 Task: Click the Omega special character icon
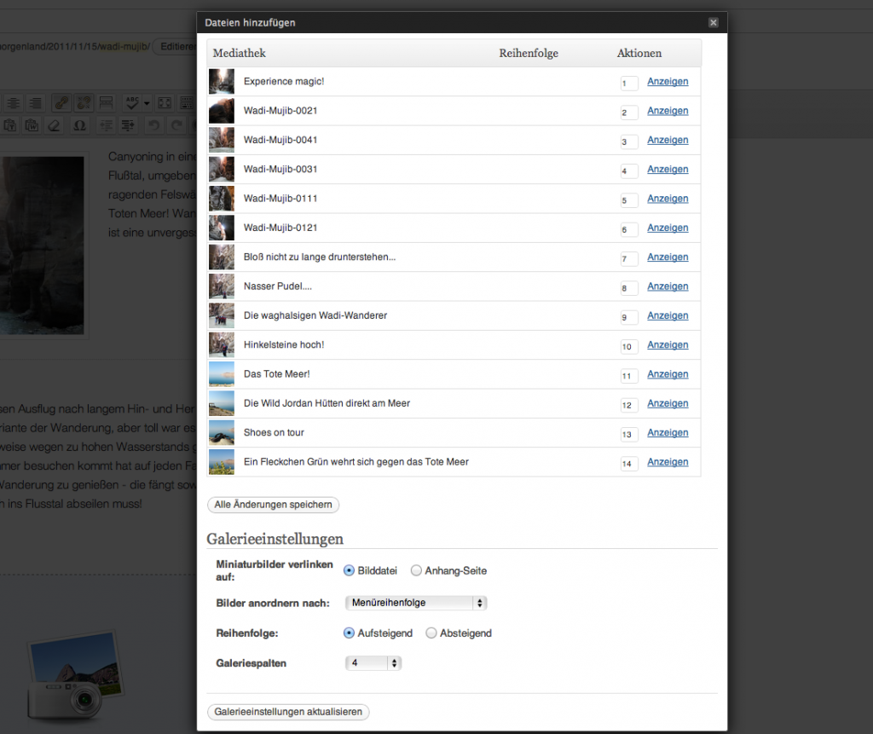click(x=79, y=125)
